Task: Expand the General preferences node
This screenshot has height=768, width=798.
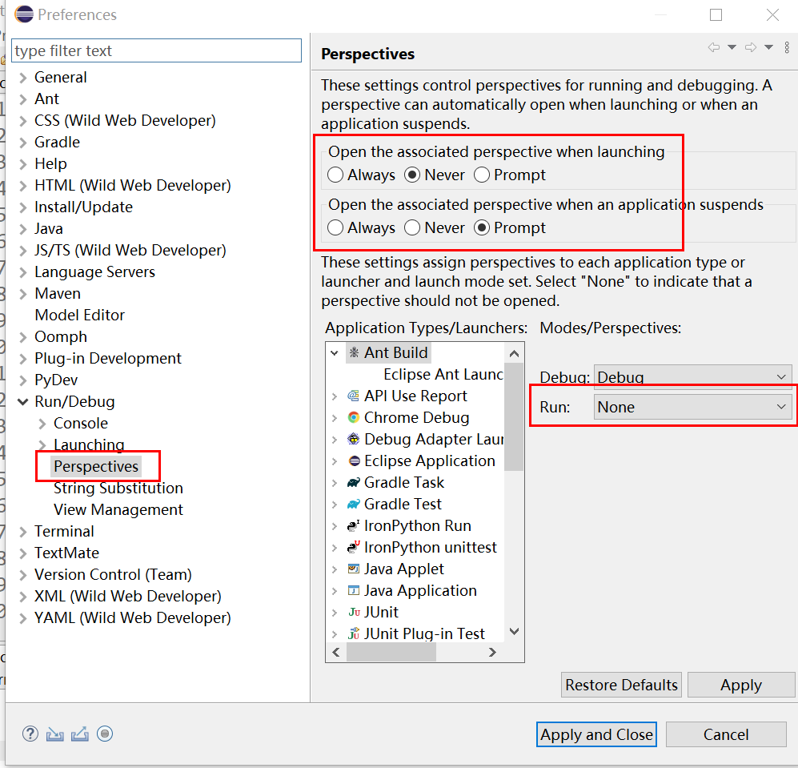Action: (x=23, y=78)
